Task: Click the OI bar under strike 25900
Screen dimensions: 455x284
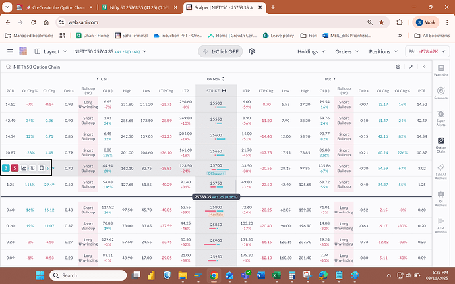Action: tap(213, 245)
